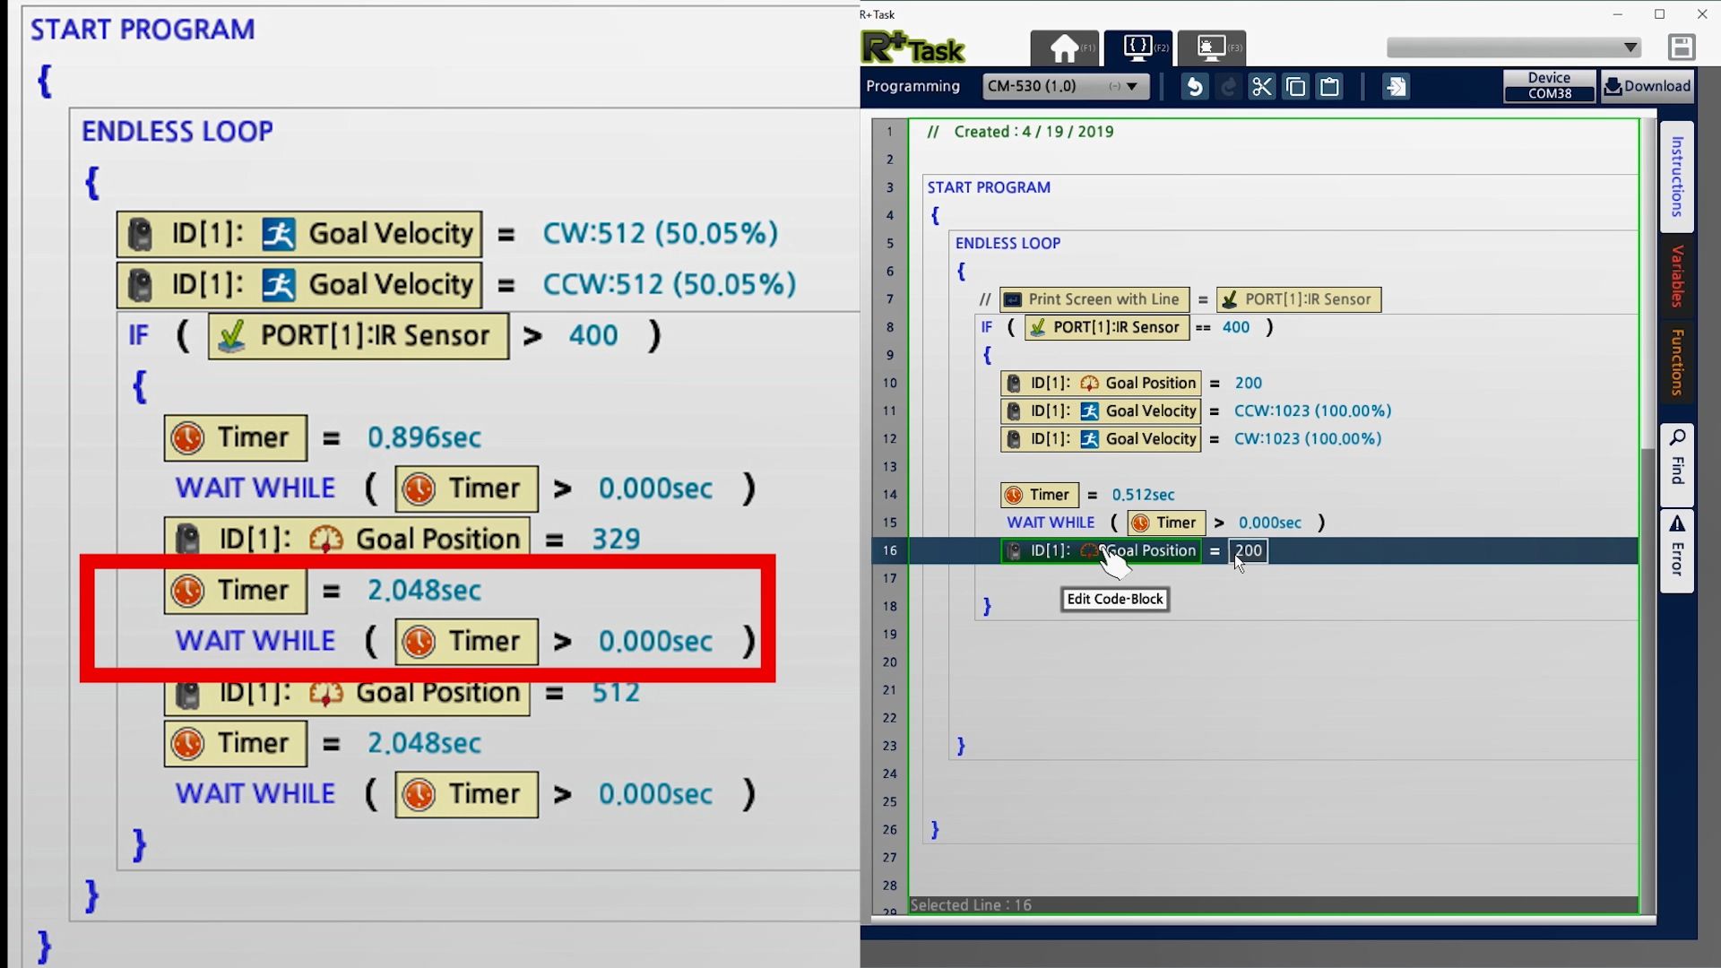Image resolution: width=1721 pixels, height=968 pixels.
Task: Click the Save floppy disk icon
Action: point(1681,48)
